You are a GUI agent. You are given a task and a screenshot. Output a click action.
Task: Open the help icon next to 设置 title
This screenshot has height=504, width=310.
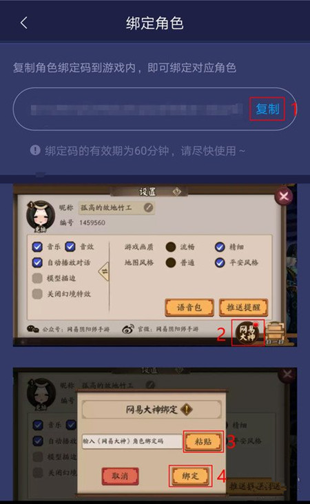pos(176,192)
